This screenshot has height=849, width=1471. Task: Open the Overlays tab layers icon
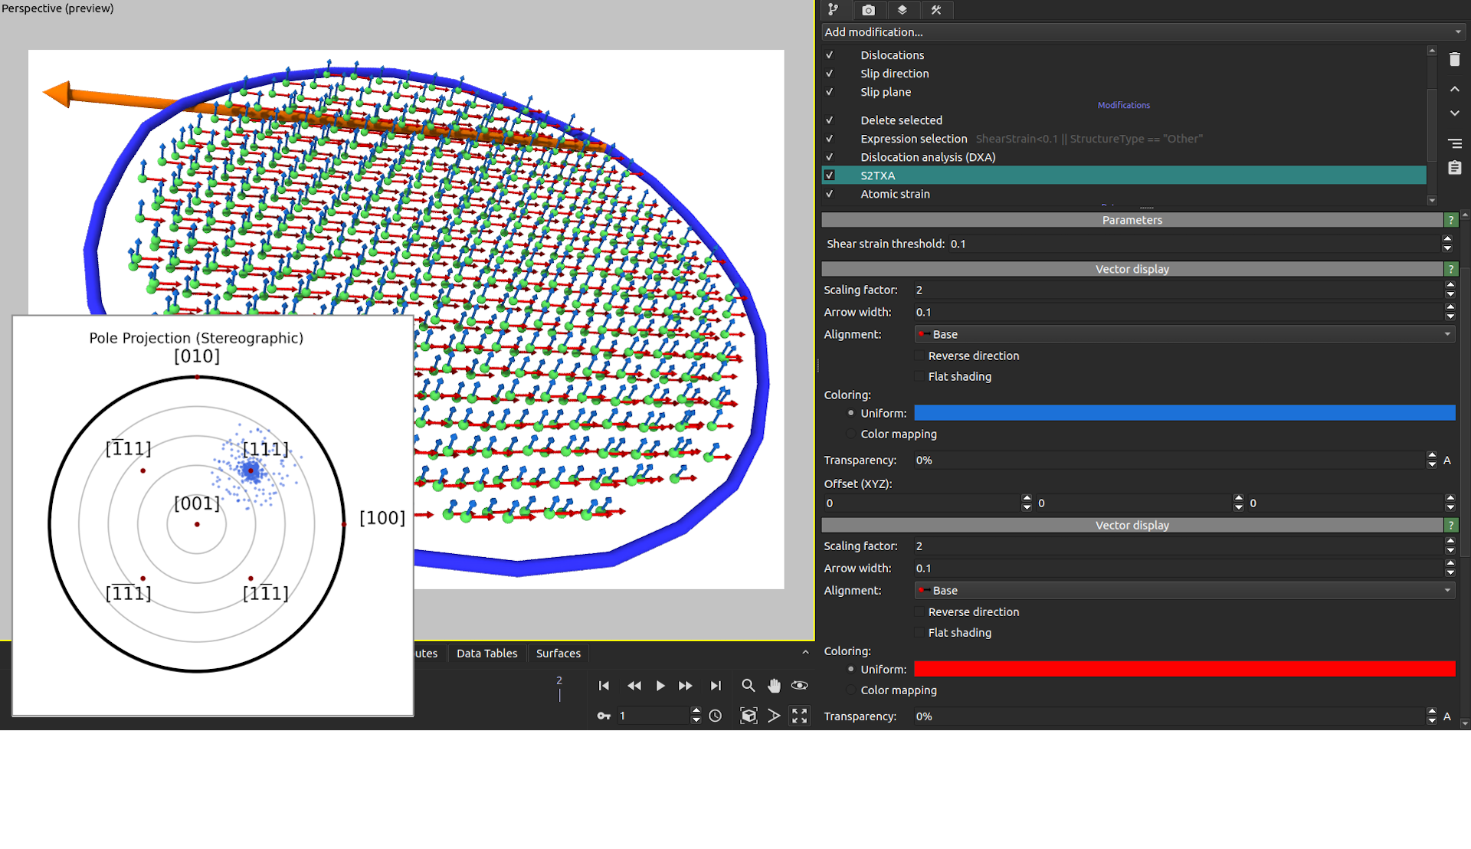(x=902, y=10)
